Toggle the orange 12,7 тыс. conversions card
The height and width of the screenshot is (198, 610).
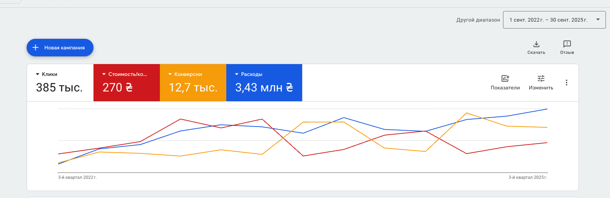193,87
